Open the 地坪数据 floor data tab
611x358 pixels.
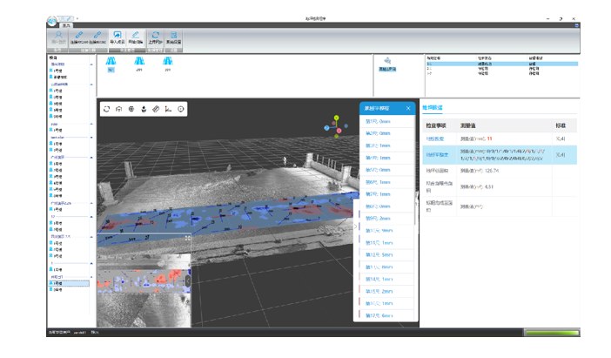tap(433, 108)
